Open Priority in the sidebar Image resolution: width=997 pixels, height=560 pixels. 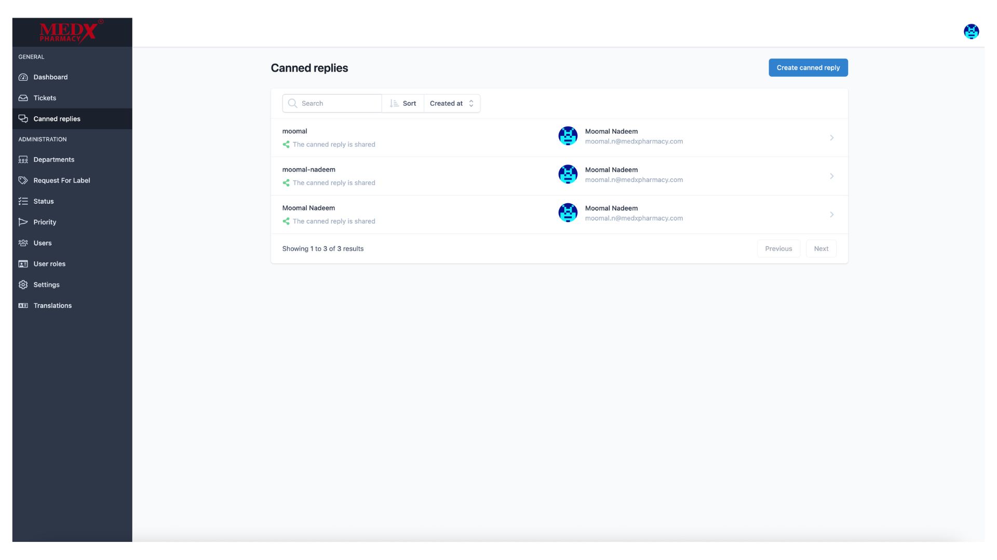click(72, 222)
